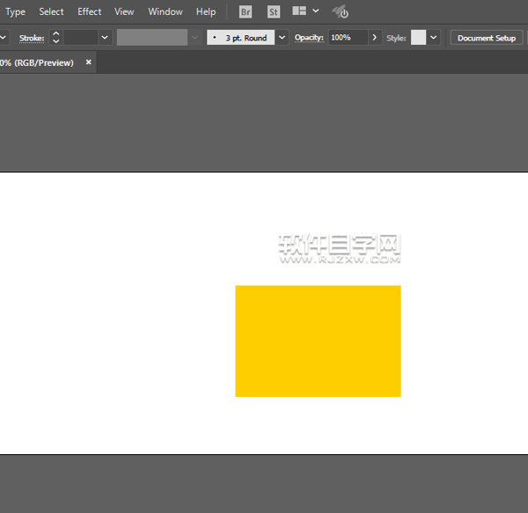Expand the stroke weight dropdown

coord(105,38)
